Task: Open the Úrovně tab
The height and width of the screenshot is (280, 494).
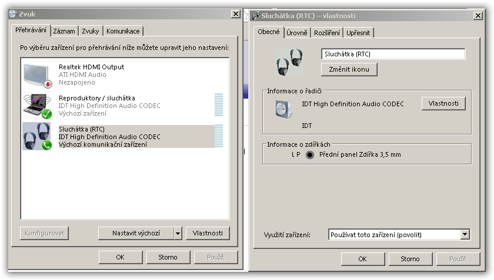Action: click(297, 33)
